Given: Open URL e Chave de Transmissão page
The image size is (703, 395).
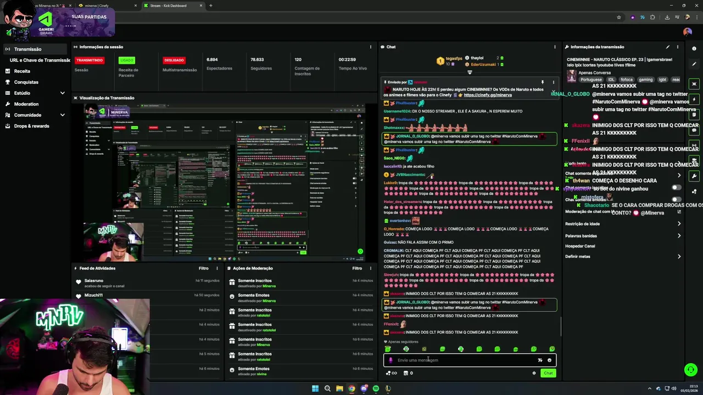Looking at the screenshot, I should 40,60.
